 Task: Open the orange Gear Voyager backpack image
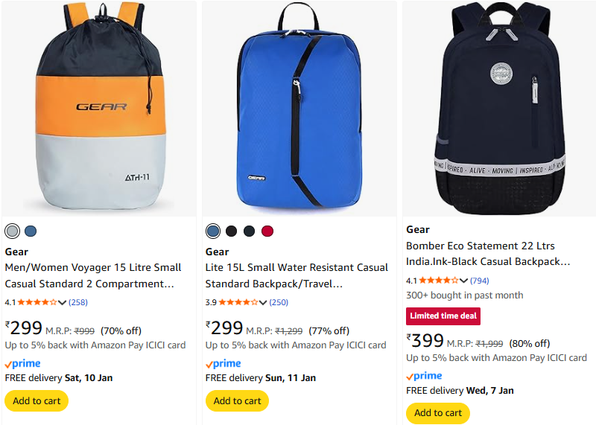[x=99, y=108]
